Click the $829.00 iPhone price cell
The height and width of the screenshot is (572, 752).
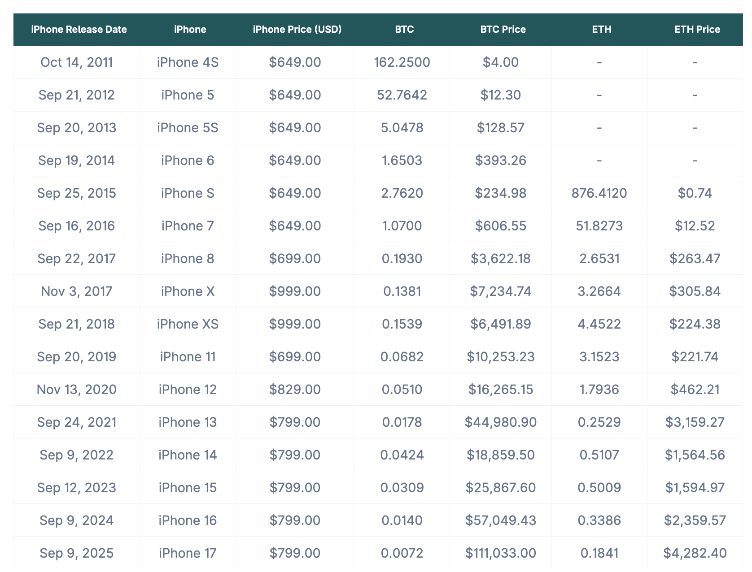pyautogui.click(x=295, y=390)
